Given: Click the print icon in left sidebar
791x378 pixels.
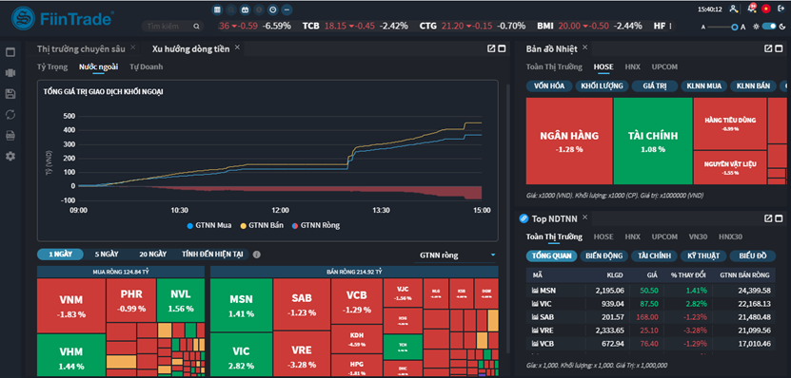Looking at the screenshot, I should [x=10, y=136].
